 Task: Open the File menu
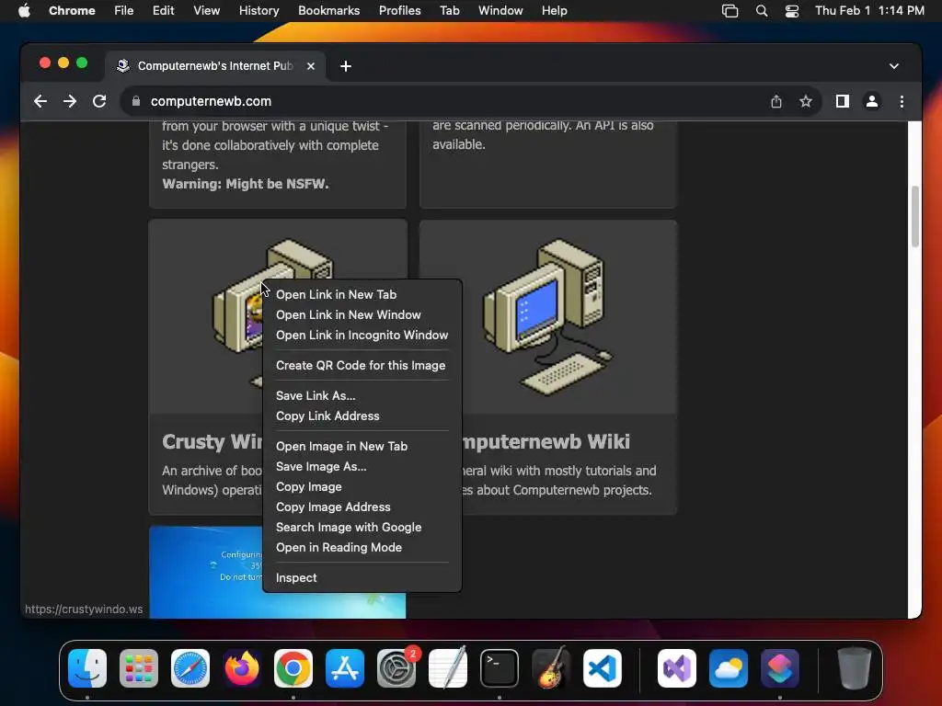(124, 11)
